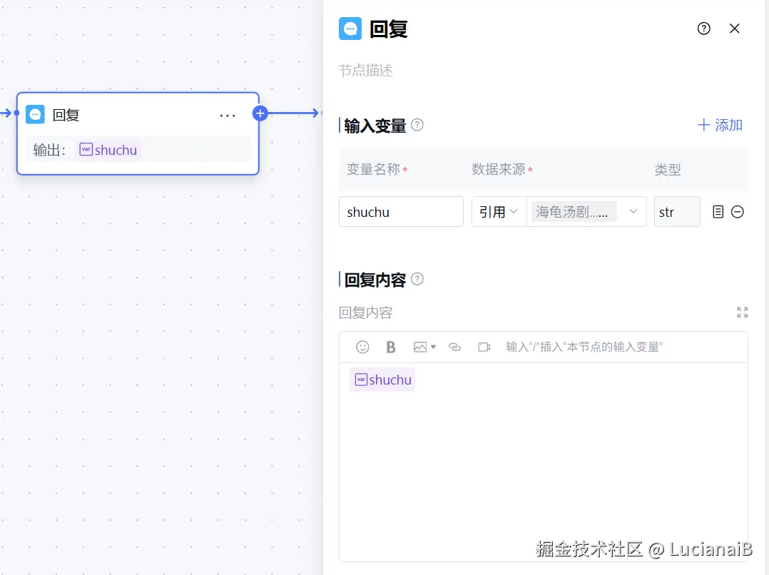Click the help icon beside 输入变量
769x575 pixels.
pos(417,124)
